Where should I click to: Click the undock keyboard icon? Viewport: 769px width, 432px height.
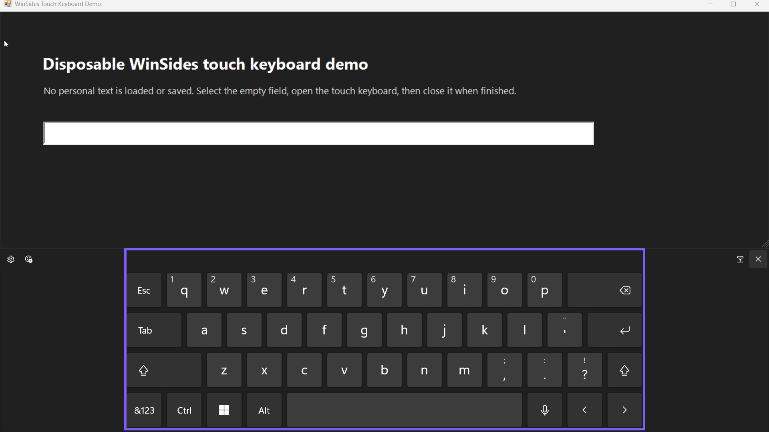[740, 259]
